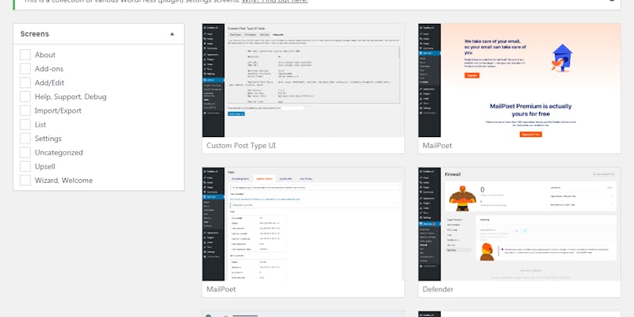634x317 pixels.
Task: Open the MailPoet Premium upsell screenshot
Action: [519, 81]
